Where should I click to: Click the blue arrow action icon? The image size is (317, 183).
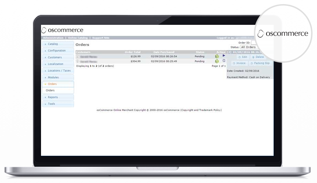(x=224, y=55)
